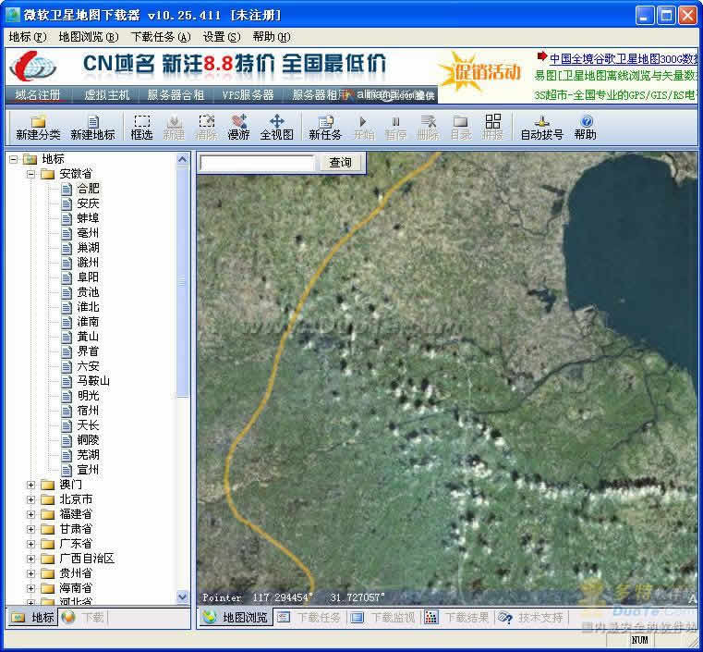Switch to the 下载任务 tab
Viewport: 703px width, 652px height.
coord(309,618)
